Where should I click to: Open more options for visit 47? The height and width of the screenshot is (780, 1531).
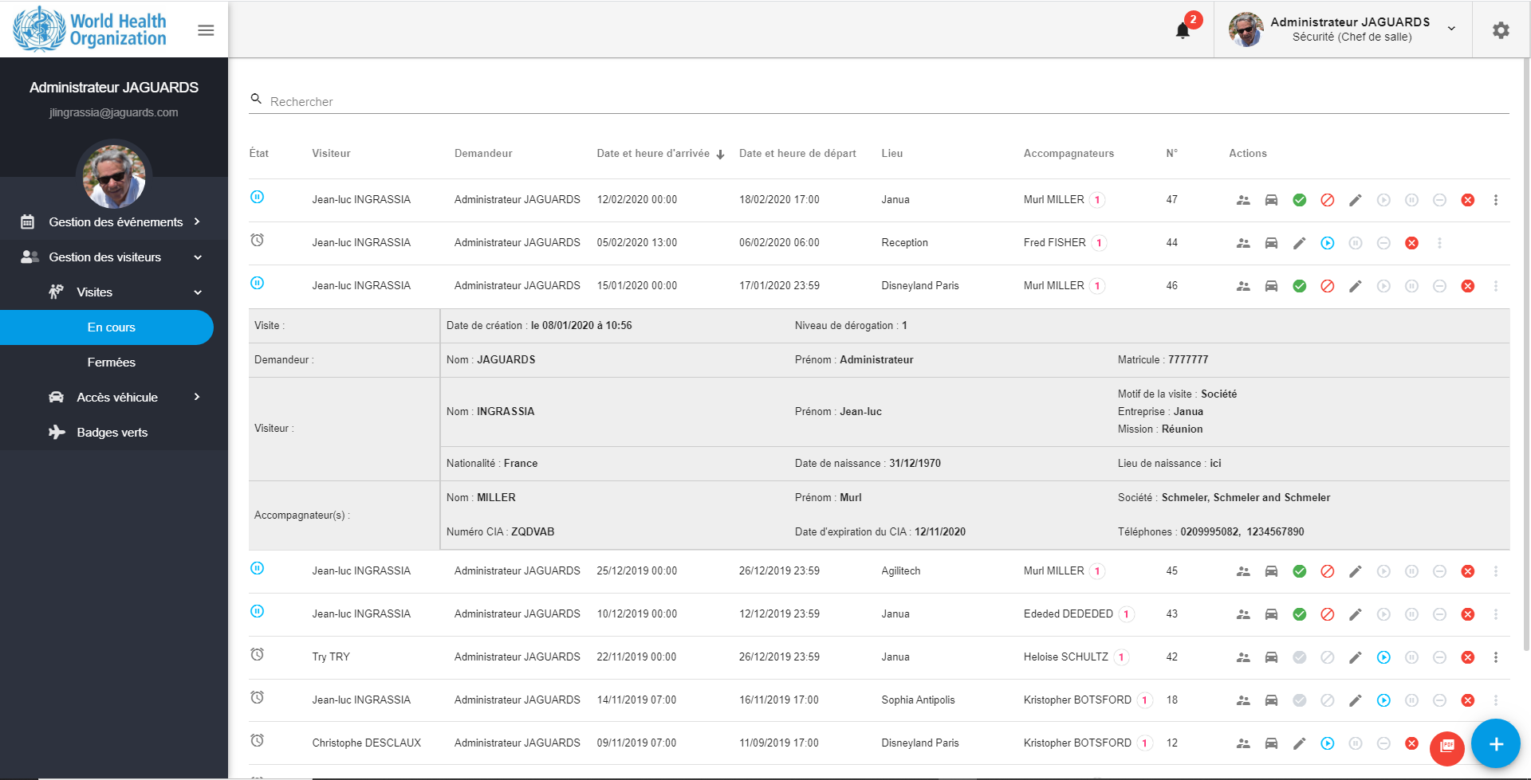coord(1496,200)
